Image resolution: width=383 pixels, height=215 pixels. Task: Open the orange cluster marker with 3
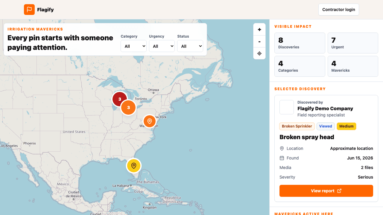click(x=128, y=107)
